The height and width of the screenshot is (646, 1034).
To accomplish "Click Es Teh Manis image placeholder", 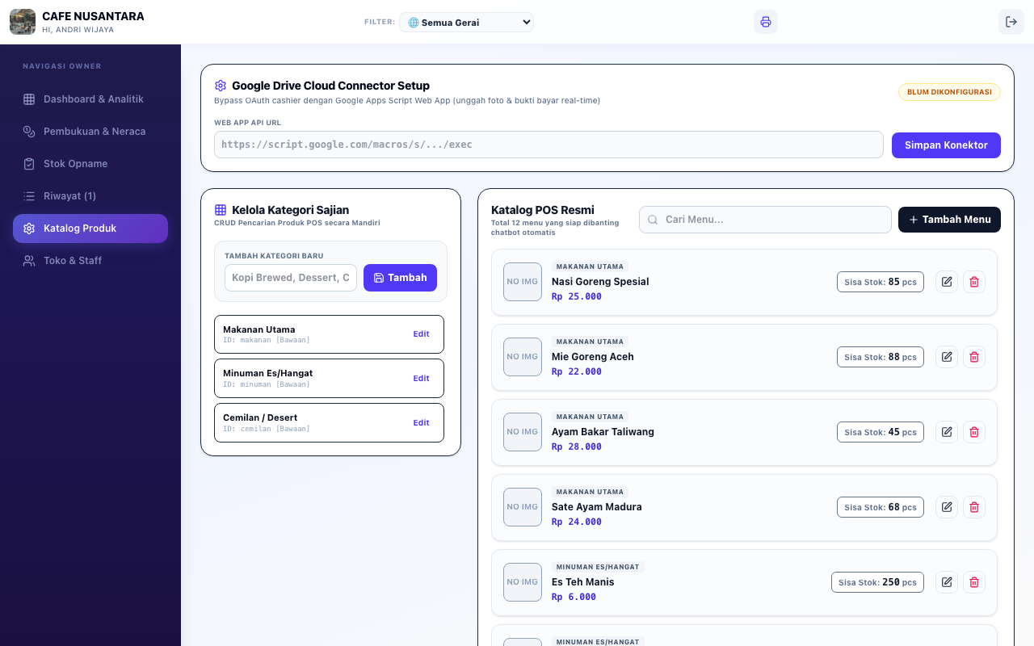I will 523,582.
